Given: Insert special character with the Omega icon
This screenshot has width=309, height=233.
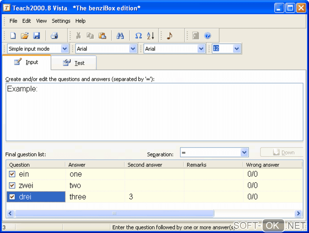Looking at the screenshot, I should tap(138, 36).
